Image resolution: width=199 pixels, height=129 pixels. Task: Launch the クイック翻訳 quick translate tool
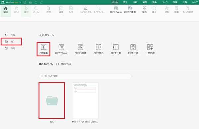(188, 10)
